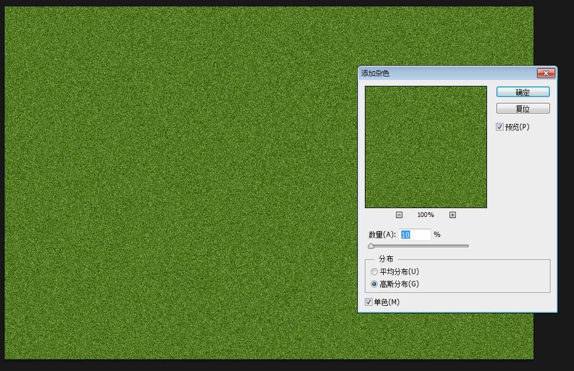The width and height of the screenshot is (574, 371).
Task: Close the 添加杂色 dialog with the X
Action: point(546,73)
